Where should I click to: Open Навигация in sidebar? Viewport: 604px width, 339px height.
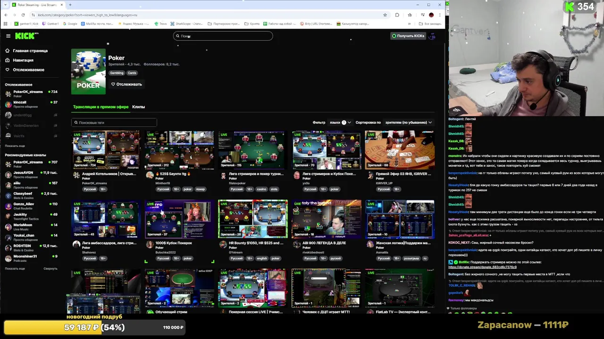(23, 60)
